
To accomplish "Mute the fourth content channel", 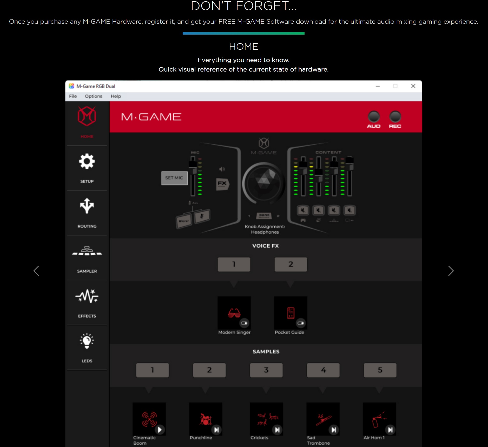I will [x=349, y=210].
